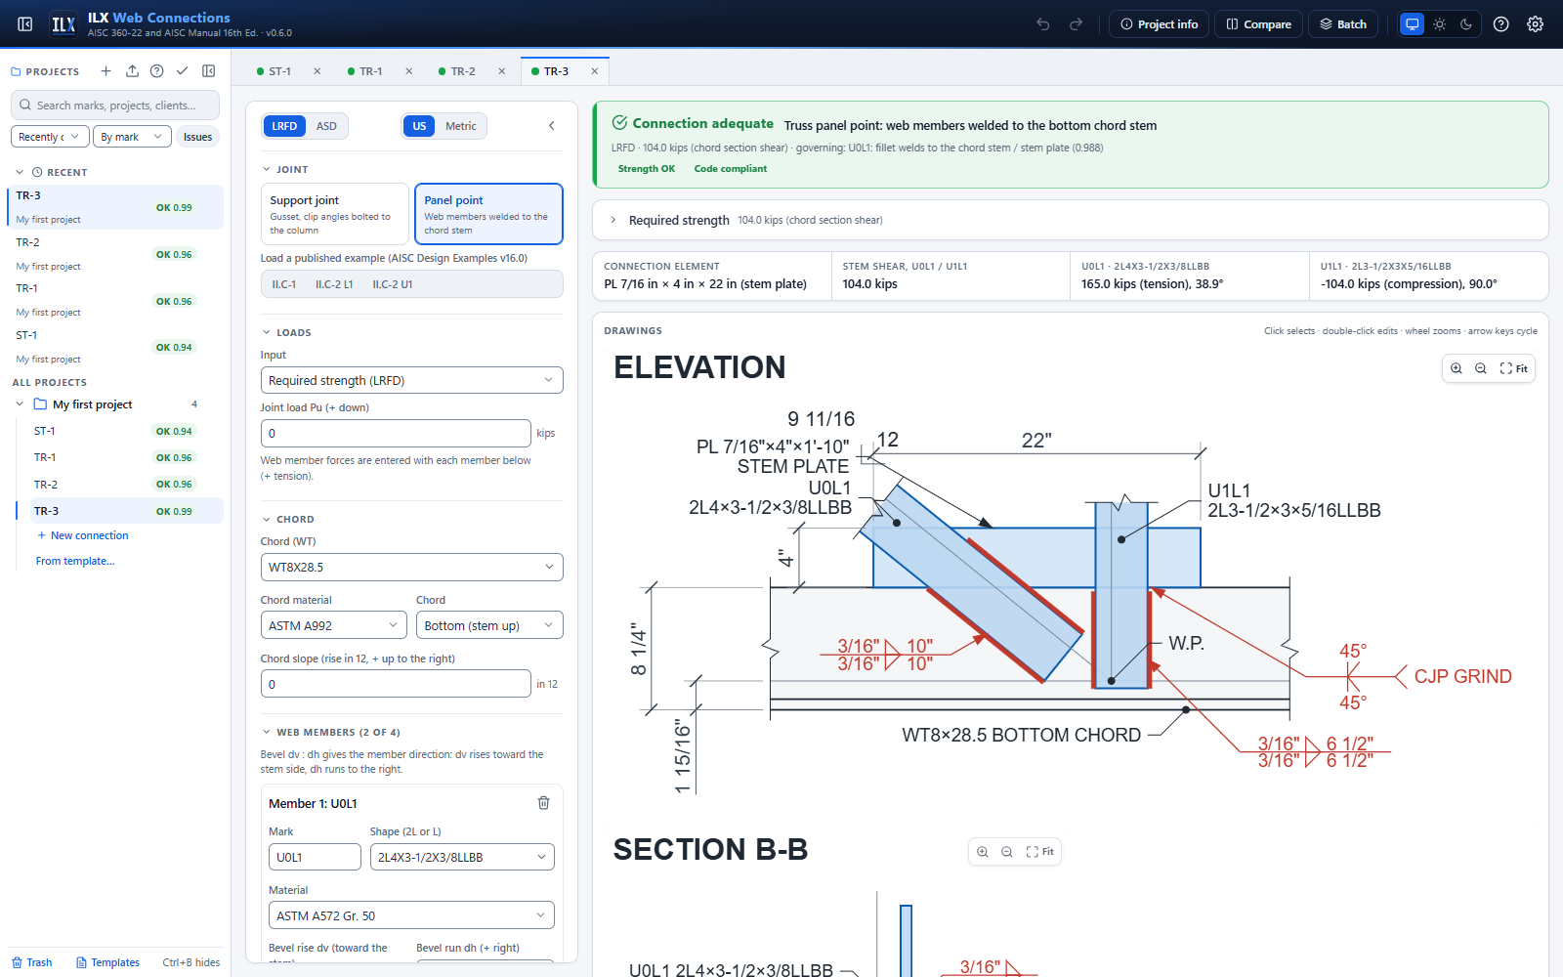The image size is (1563, 977).
Task: Click the Joint load Pu input field
Action: (x=396, y=433)
